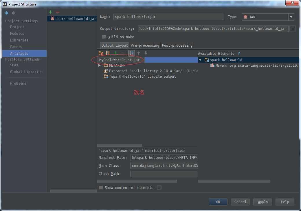
Task: Open Available Elements help question mark
Action: coord(239,53)
